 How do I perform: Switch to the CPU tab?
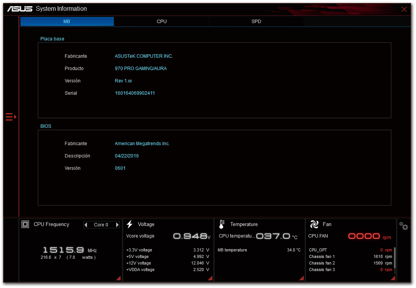click(x=162, y=22)
